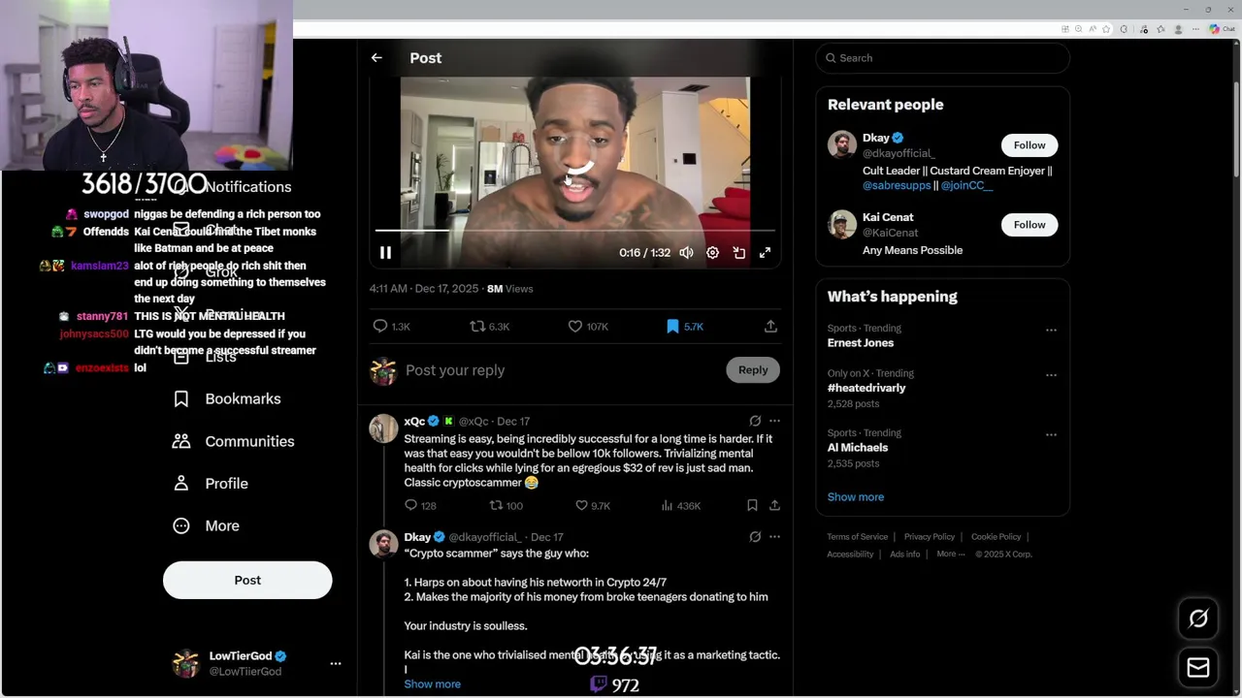The height and width of the screenshot is (698, 1242).
Task: Open Grok actions on Dkay's reply
Action: [755, 537]
